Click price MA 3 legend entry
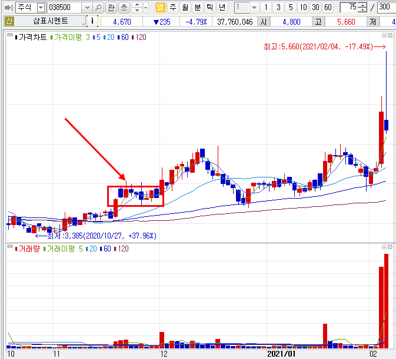Image resolution: width=396 pixels, height=359 pixels. [88, 38]
